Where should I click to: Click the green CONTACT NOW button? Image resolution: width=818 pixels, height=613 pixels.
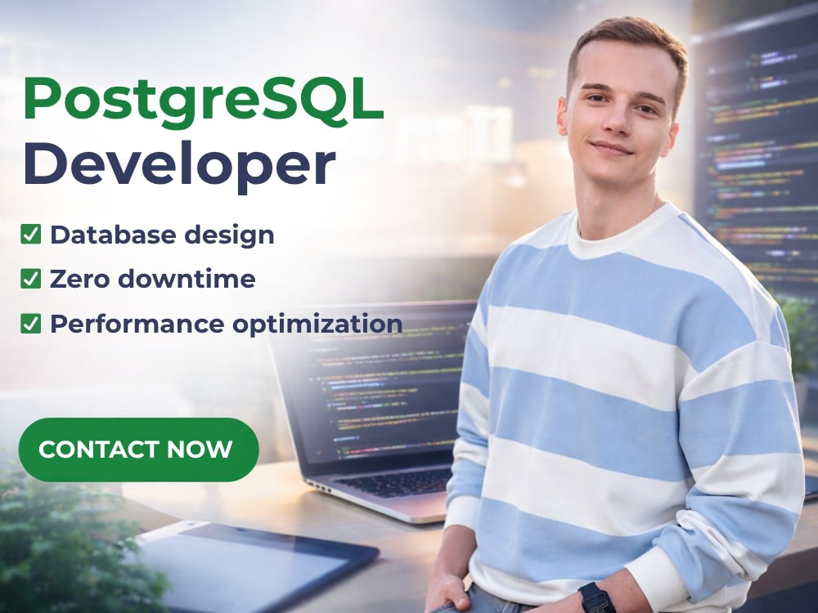pos(139,450)
